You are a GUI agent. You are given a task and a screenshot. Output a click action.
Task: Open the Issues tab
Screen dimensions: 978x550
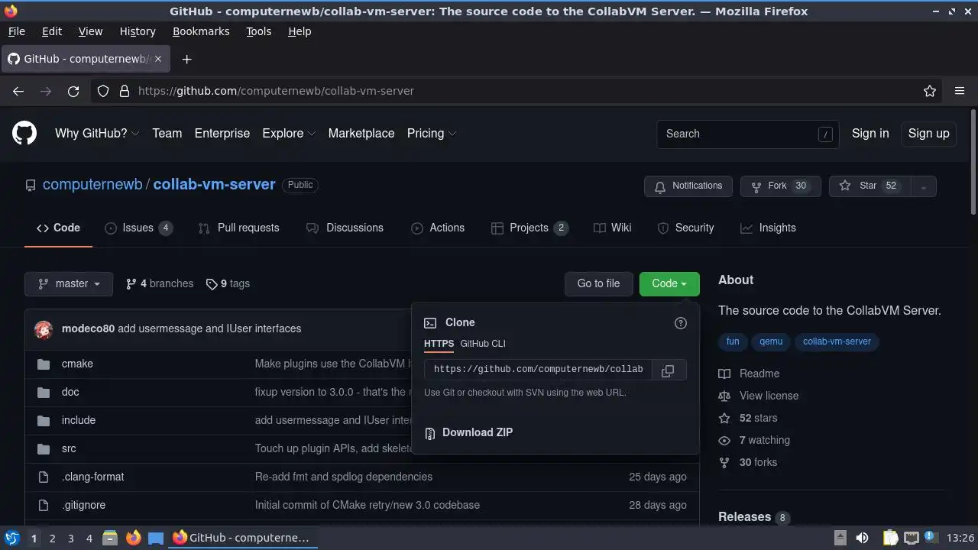click(x=138, y=228)
